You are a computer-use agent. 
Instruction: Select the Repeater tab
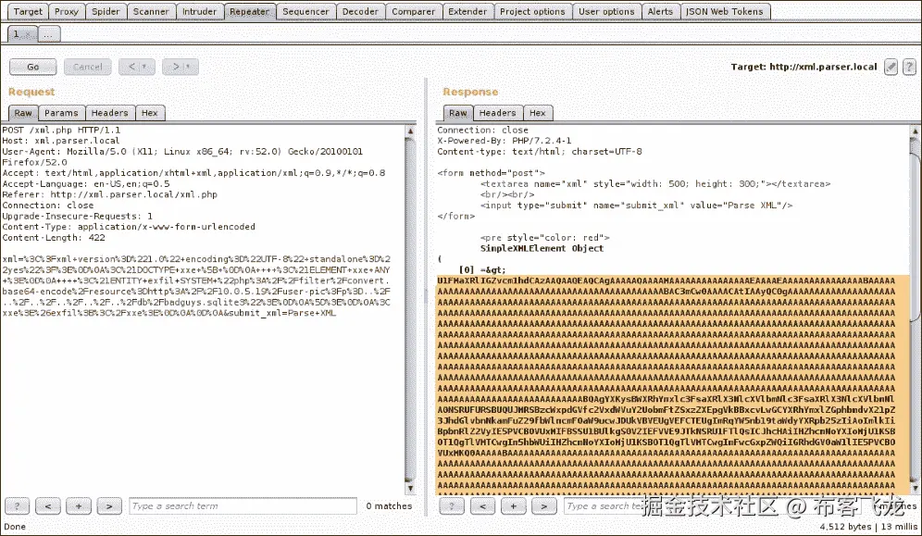pos(249,11)
